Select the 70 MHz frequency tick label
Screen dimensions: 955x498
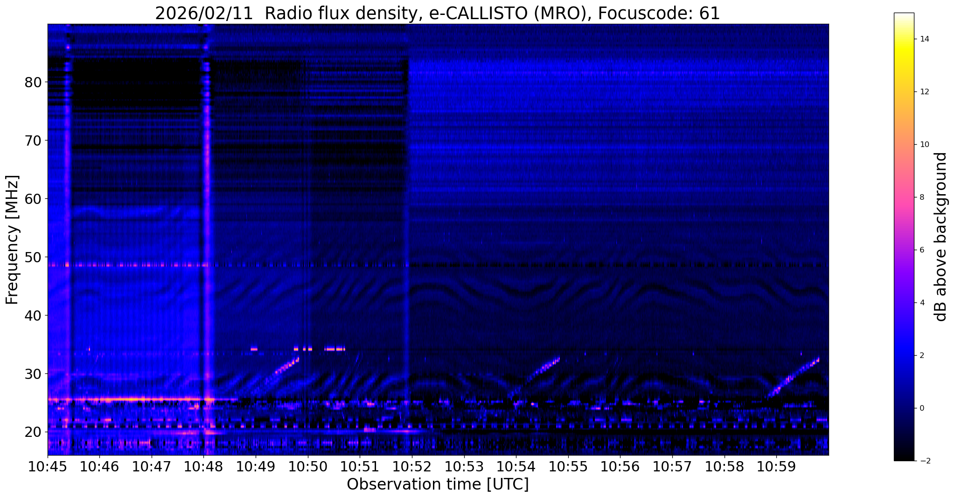tap(33, 140)
